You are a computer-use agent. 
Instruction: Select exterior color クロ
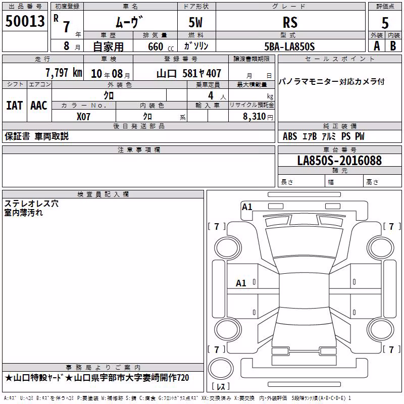pyautogui.click(x=109, y=95)
